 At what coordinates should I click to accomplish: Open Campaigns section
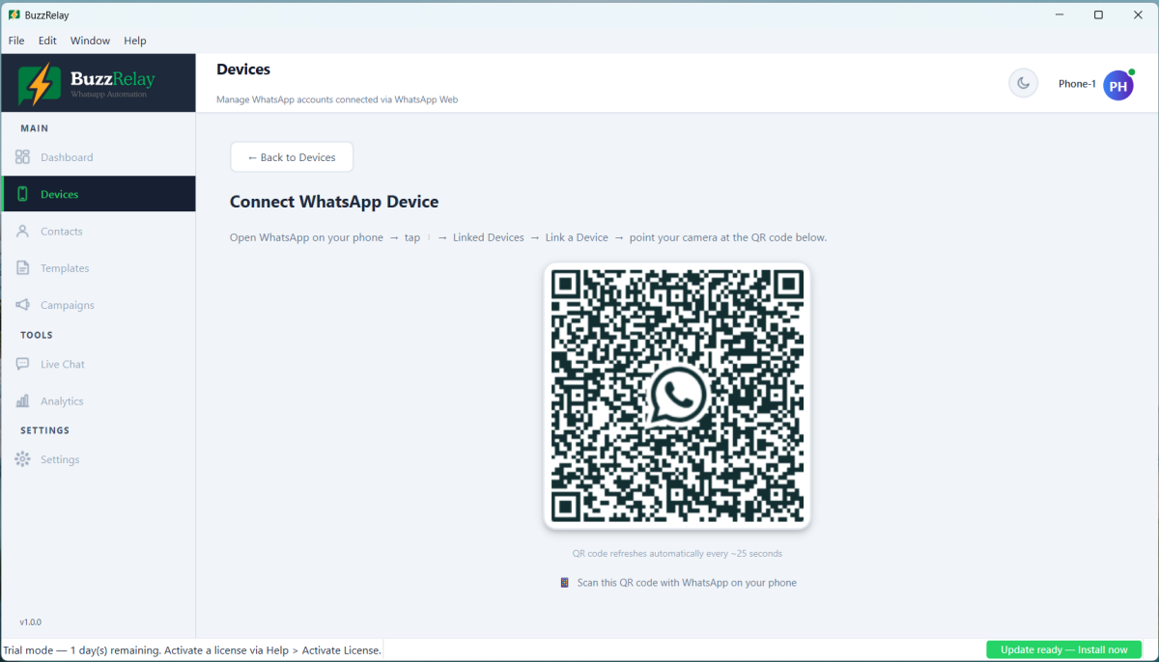pos(99,305)
